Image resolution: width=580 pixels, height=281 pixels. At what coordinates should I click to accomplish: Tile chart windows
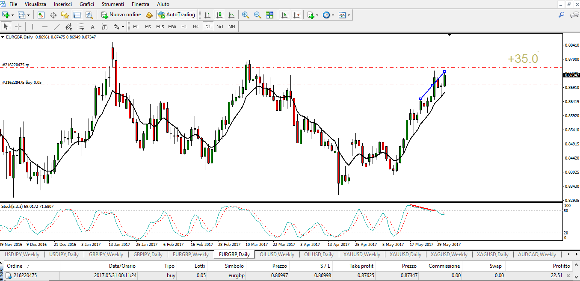point(269,15)
